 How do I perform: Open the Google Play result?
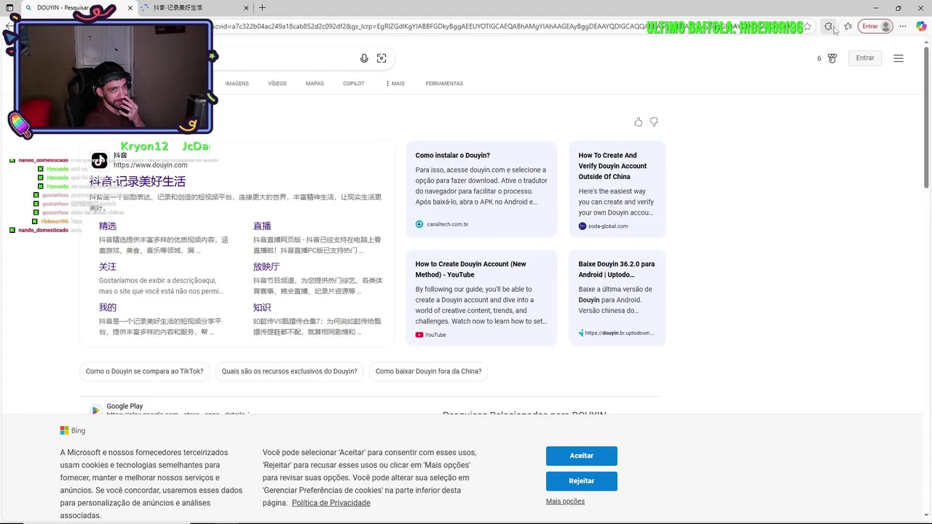[x=125, y=406]
